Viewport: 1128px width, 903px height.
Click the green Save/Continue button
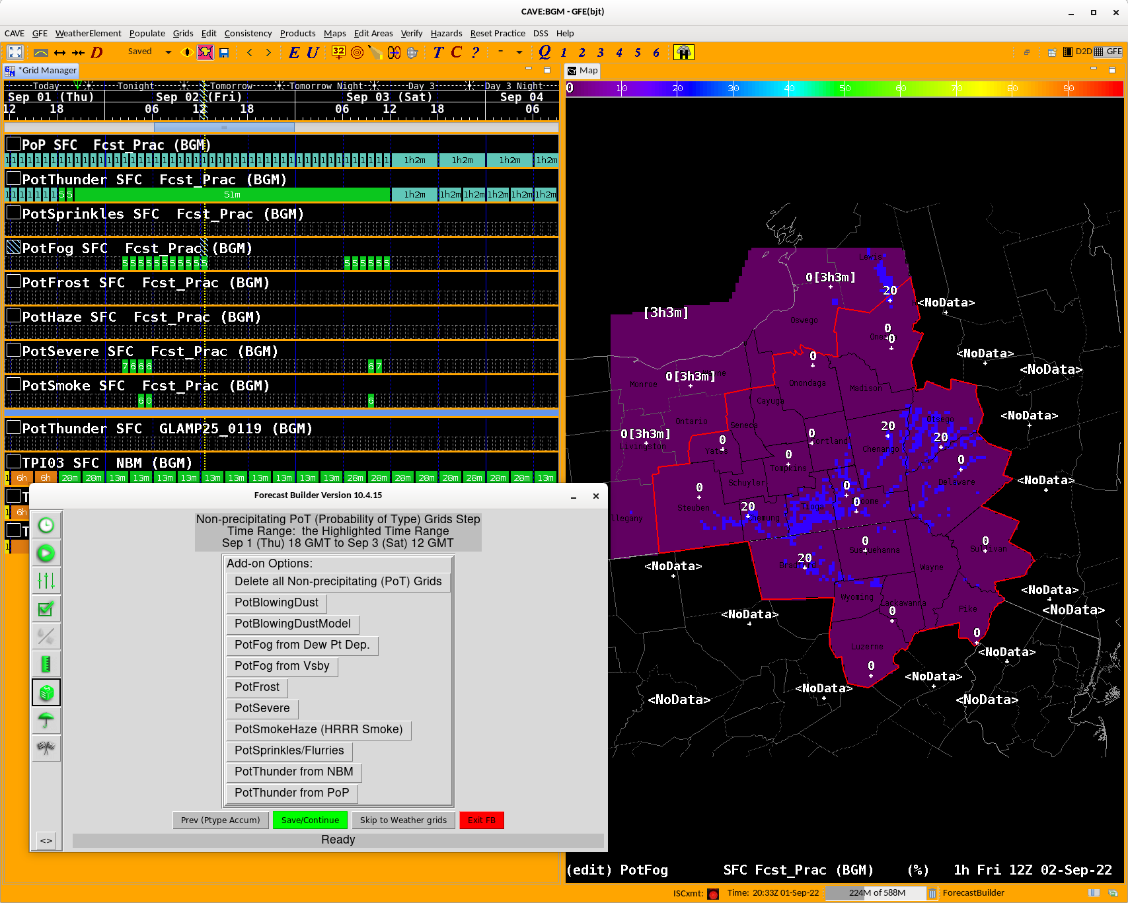310,820
